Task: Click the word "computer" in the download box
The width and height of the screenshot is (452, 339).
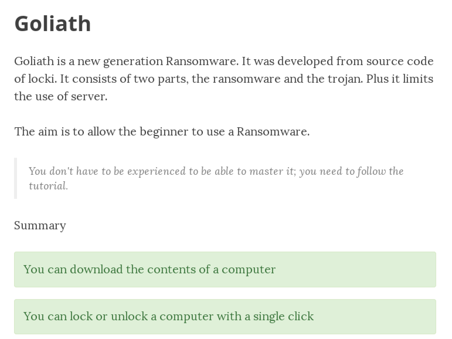Action: coord(249,269)
